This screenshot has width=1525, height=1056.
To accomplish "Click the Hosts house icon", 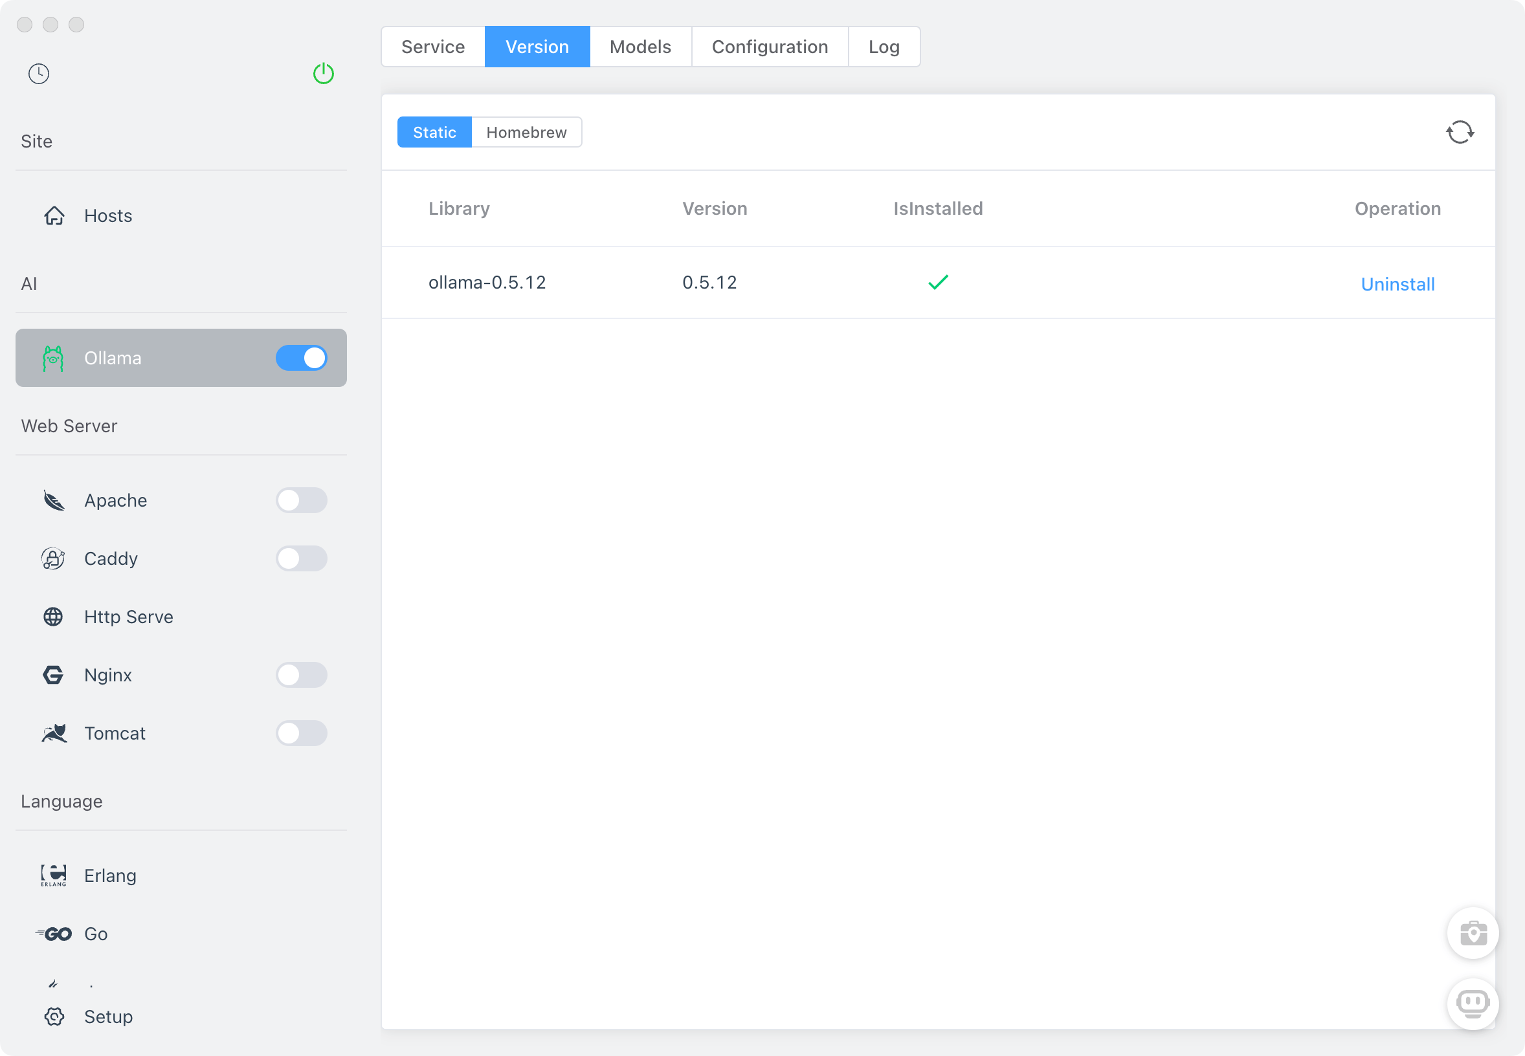I will (54, 215).
